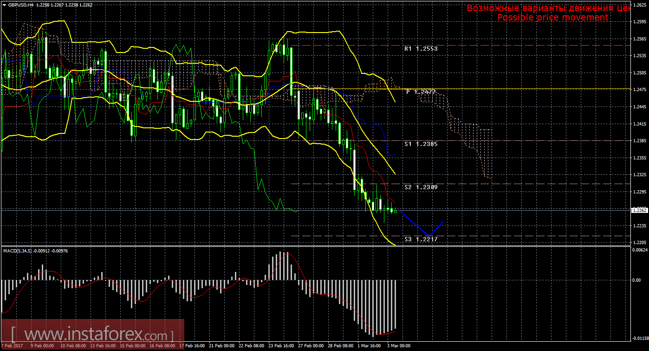649x351 pixels.
Task: Click the 17 Feb 16:00 time label
Action: (193, 346)
